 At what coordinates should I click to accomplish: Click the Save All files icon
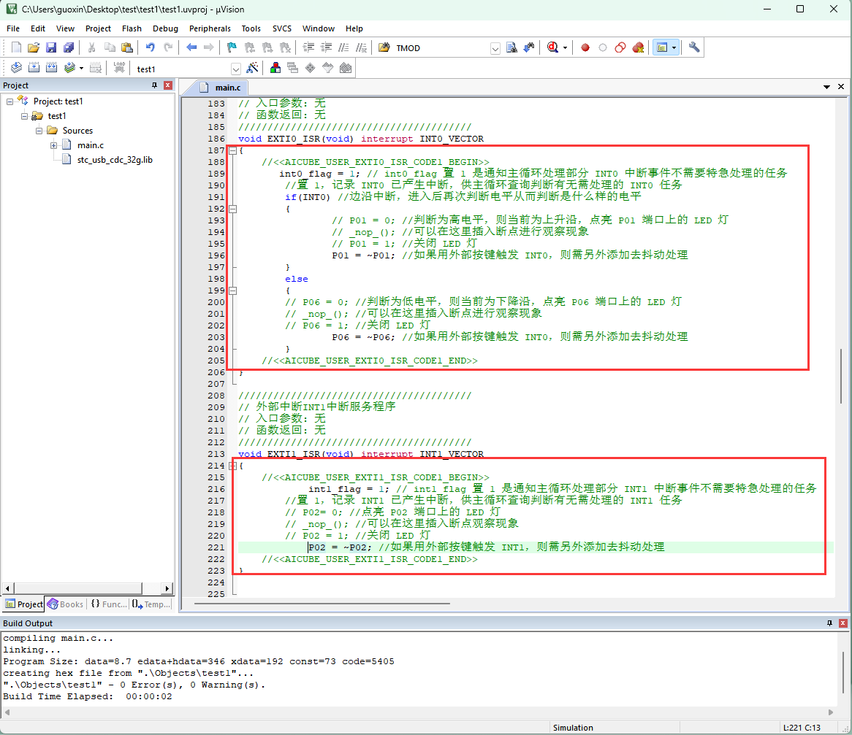click(68, 47)
